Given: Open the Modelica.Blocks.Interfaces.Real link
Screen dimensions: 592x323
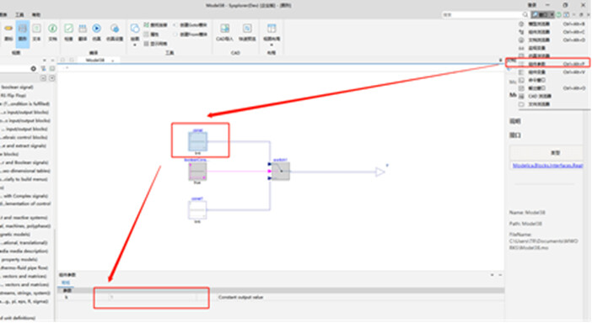Looking at the screenshot, I should click(547, 165).
